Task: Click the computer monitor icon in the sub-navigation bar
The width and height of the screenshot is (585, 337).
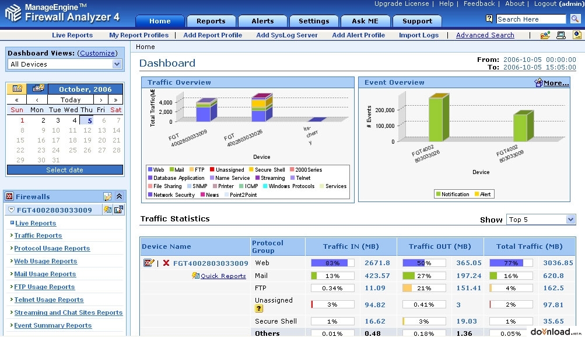Action: tap(561, 35)
